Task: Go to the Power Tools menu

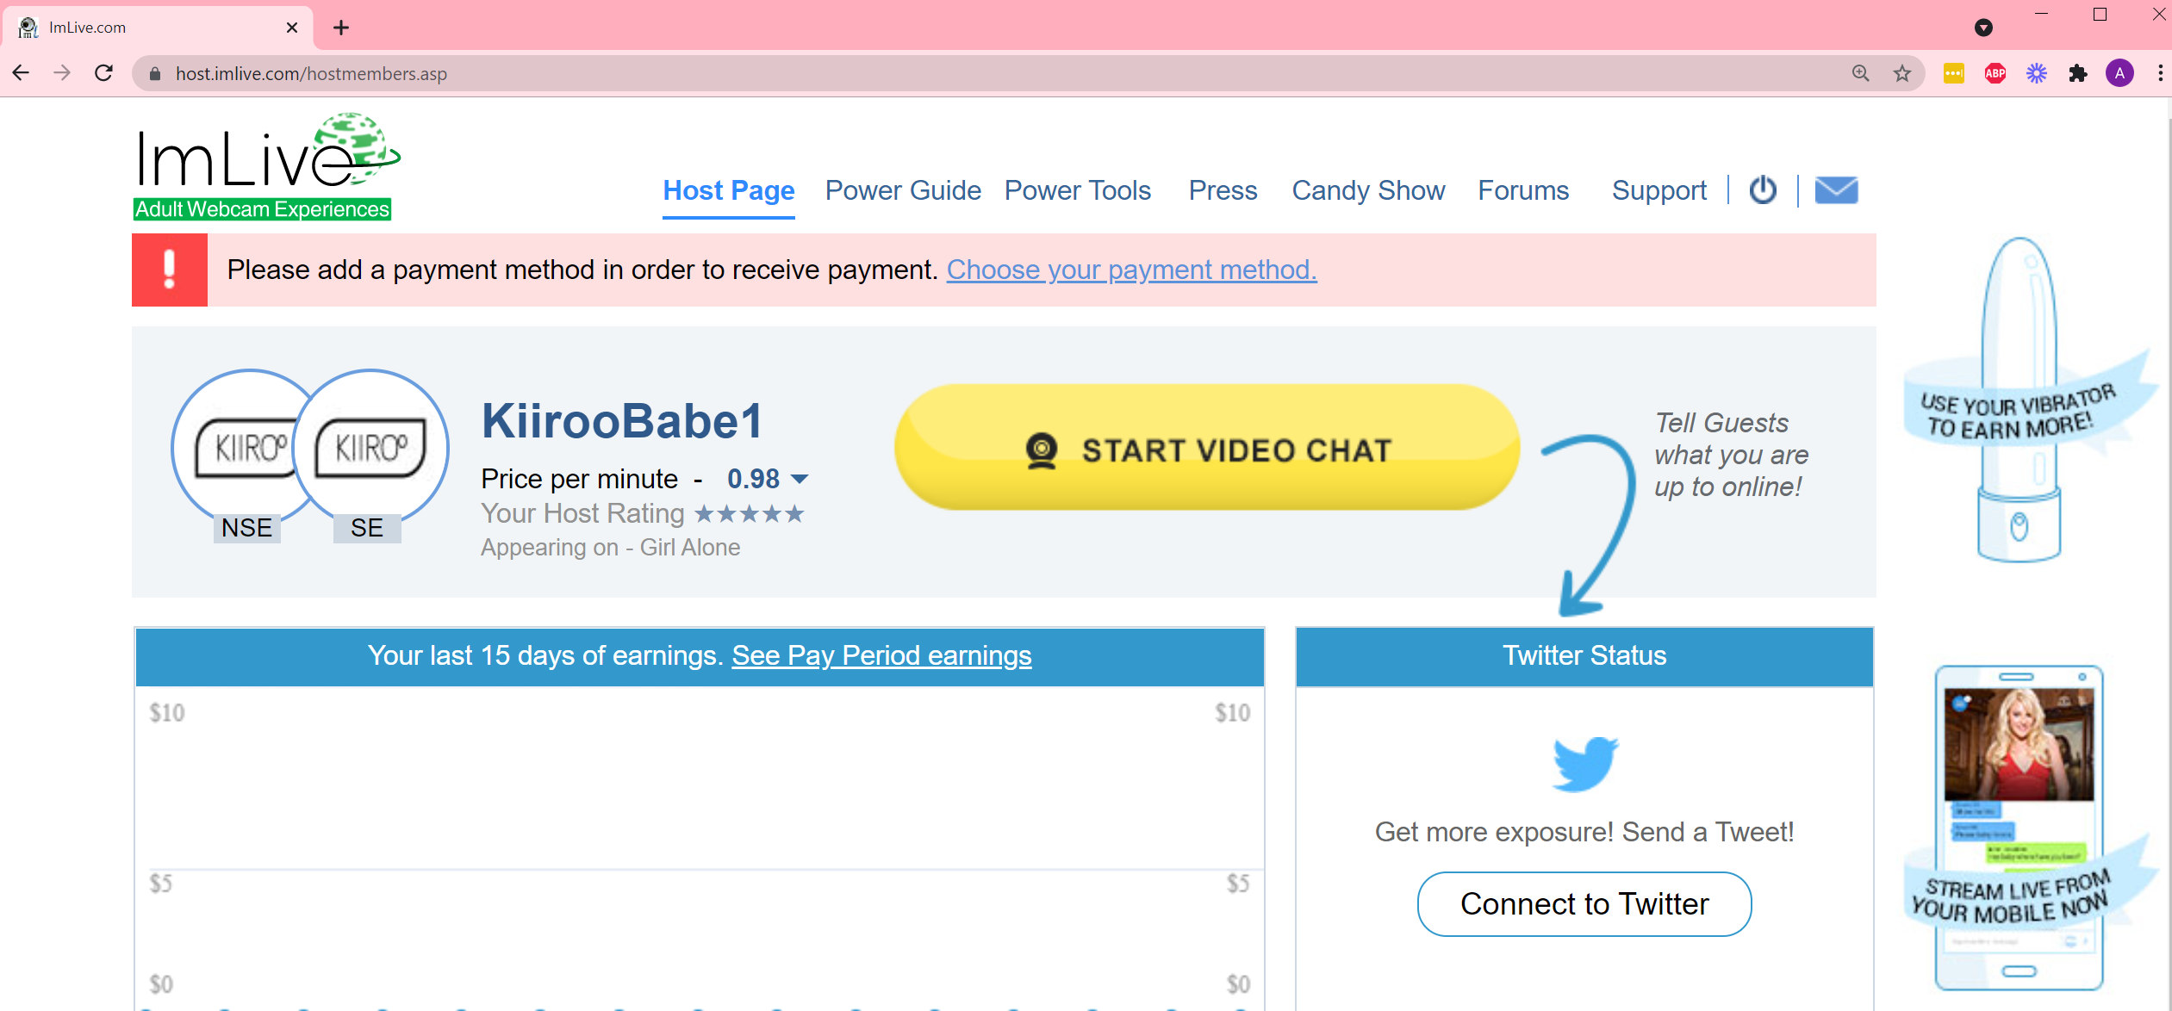Action: (x=1077, y=190)
